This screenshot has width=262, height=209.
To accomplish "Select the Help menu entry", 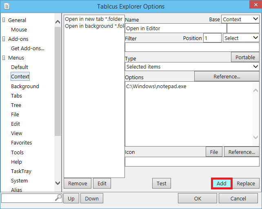I will [x=16, y=162].
